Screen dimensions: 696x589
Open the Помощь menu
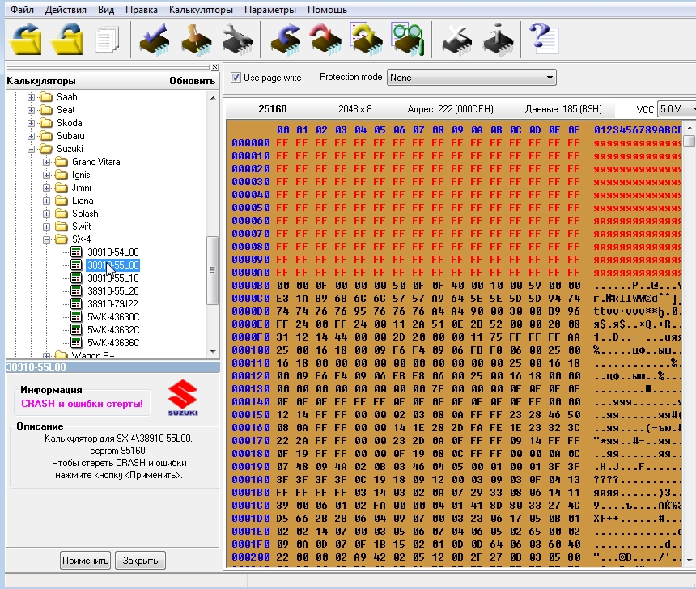point(327,10)
